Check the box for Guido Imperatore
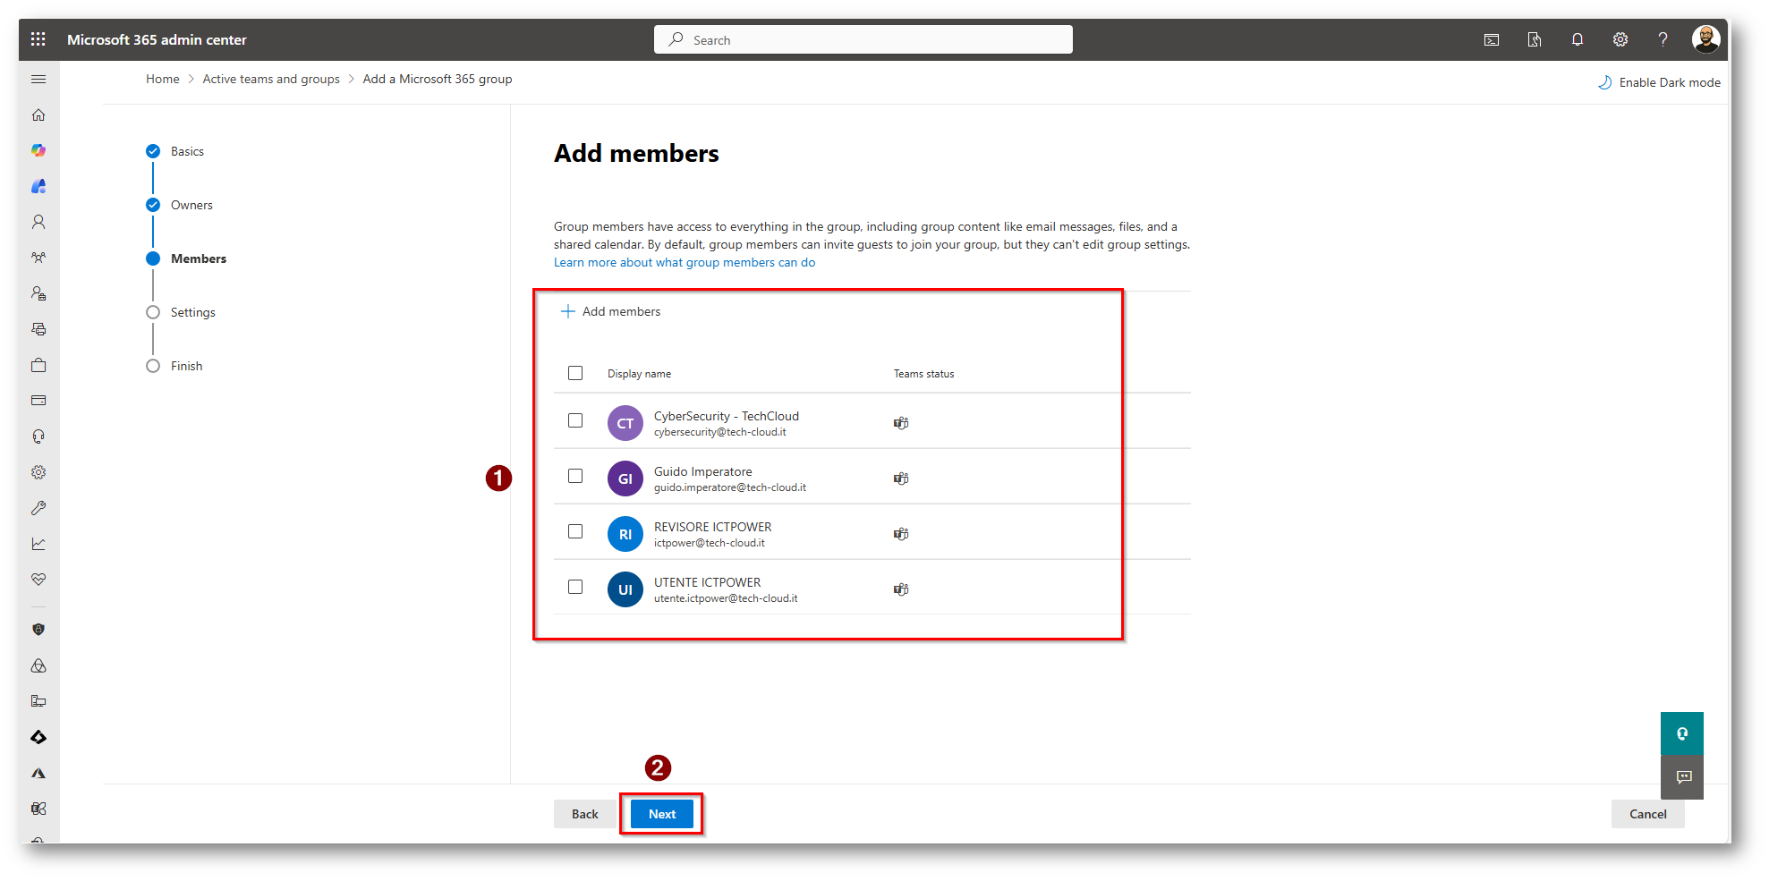 tap(575, 476)
